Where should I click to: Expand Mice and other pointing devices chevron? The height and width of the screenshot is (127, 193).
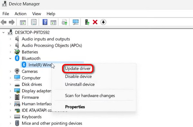click(11, 123)
